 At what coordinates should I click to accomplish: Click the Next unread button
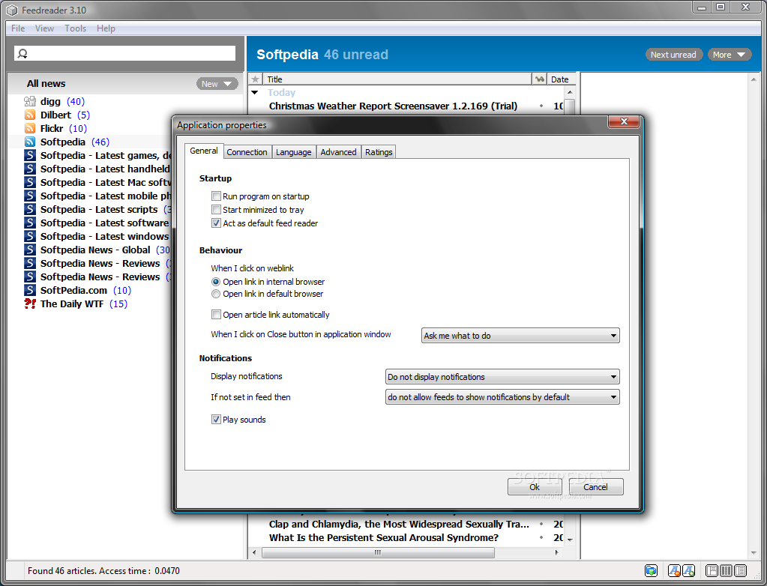pos(673,55)
